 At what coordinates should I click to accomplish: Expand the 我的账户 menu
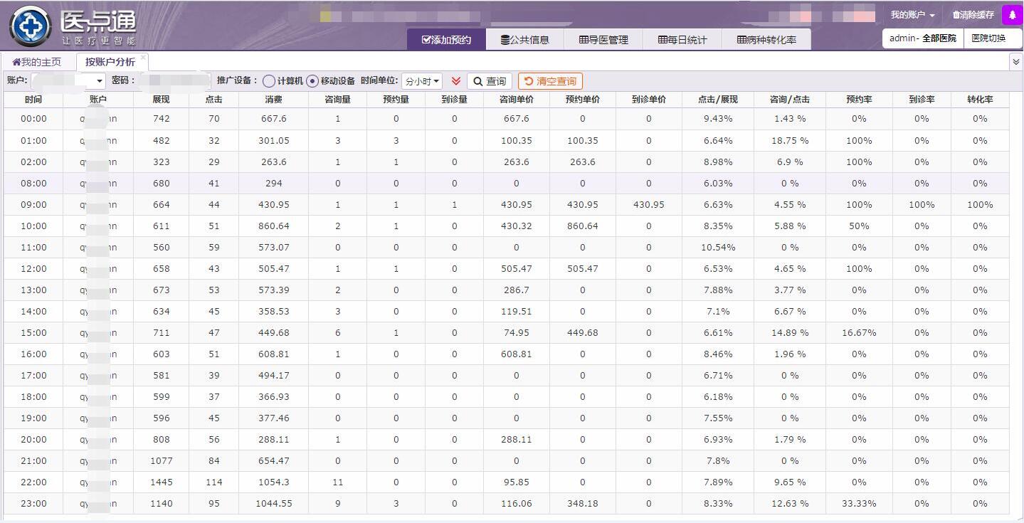[x=912, y=15]
